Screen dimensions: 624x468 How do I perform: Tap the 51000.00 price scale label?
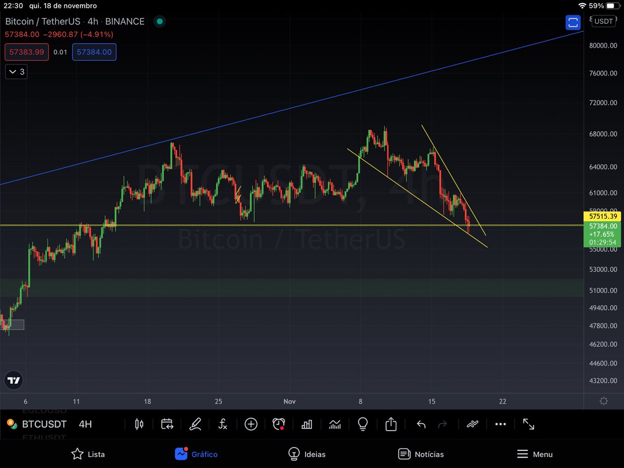(603, 291)
